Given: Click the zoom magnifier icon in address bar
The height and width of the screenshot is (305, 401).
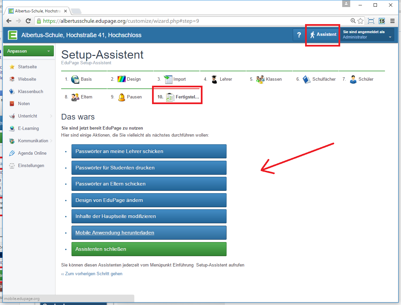Looking at the screenshot, I should coord(353,21).
